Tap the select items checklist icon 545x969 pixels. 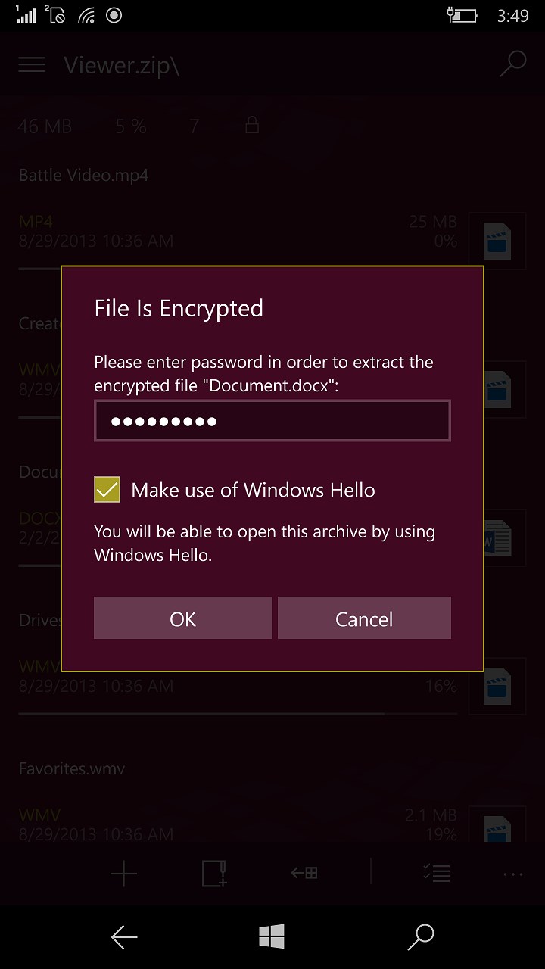438,874
